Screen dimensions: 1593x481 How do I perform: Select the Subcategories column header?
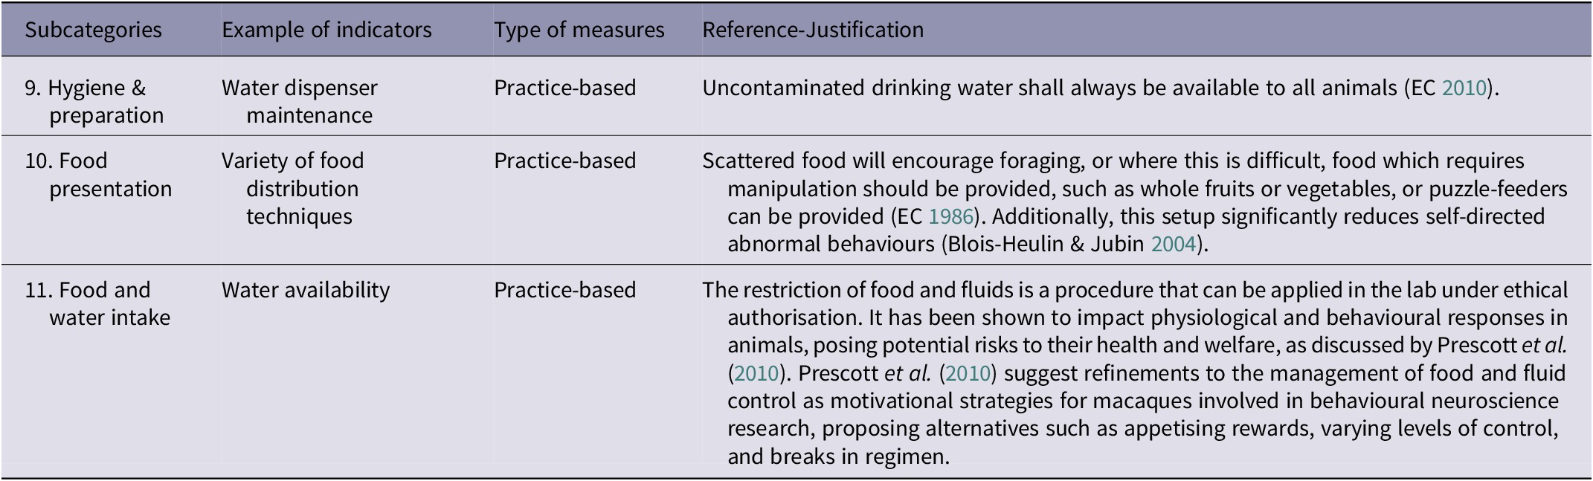pyautogui.click(x=94, y=30)
